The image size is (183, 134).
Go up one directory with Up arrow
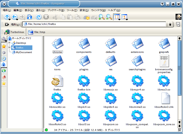point(7,17)
